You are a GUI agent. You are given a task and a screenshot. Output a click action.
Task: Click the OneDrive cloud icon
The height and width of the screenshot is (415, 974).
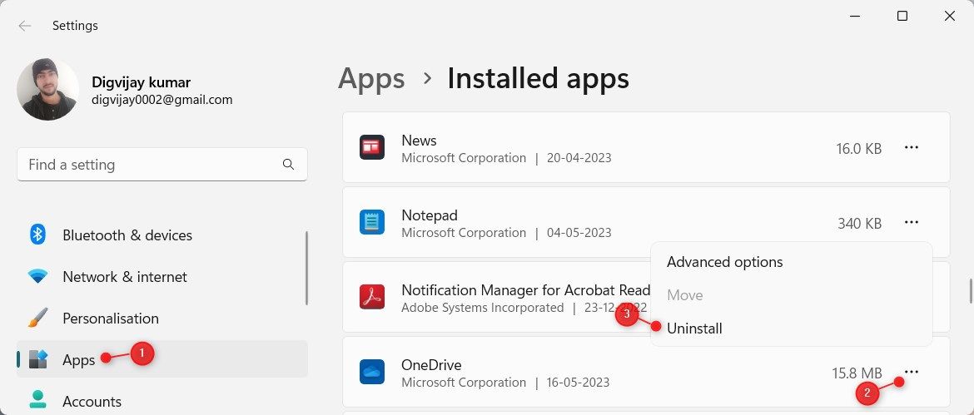[x=371, y=373]
